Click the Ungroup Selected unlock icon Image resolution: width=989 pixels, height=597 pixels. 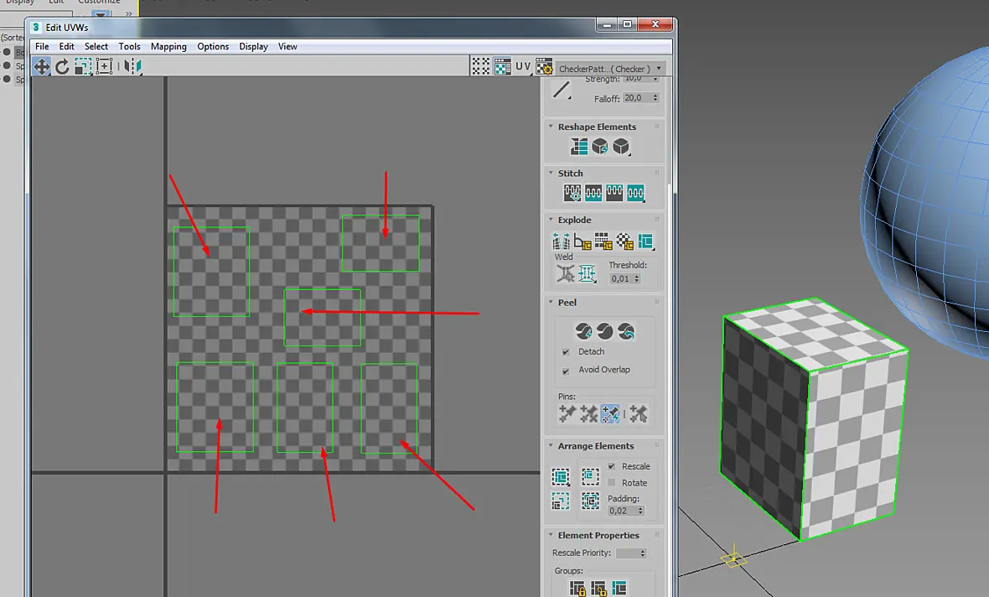pos(598,589)
